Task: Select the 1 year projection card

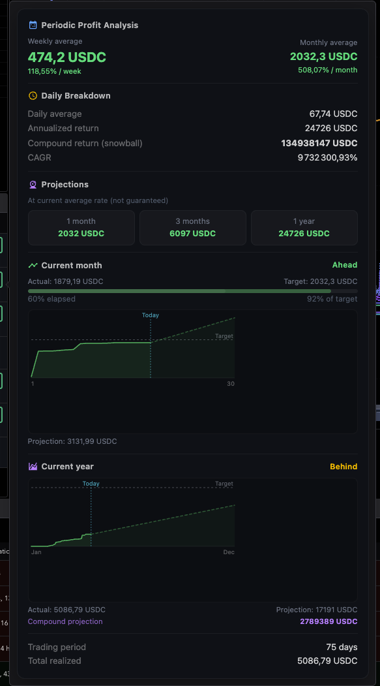Action: (304, 228)
